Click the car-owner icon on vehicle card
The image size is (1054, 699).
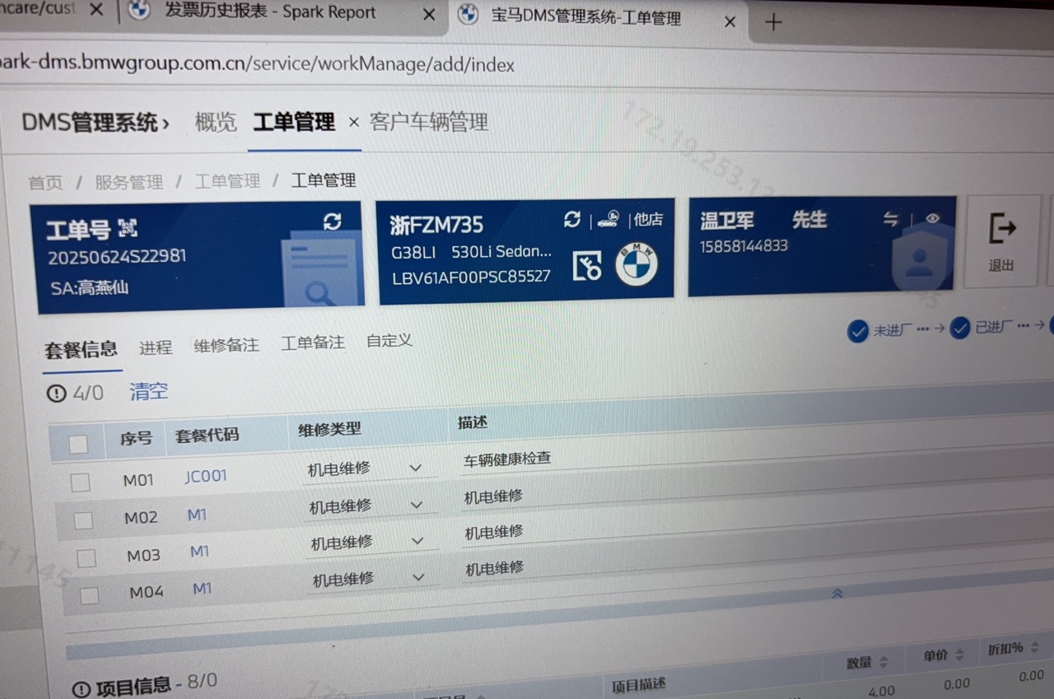609,219
